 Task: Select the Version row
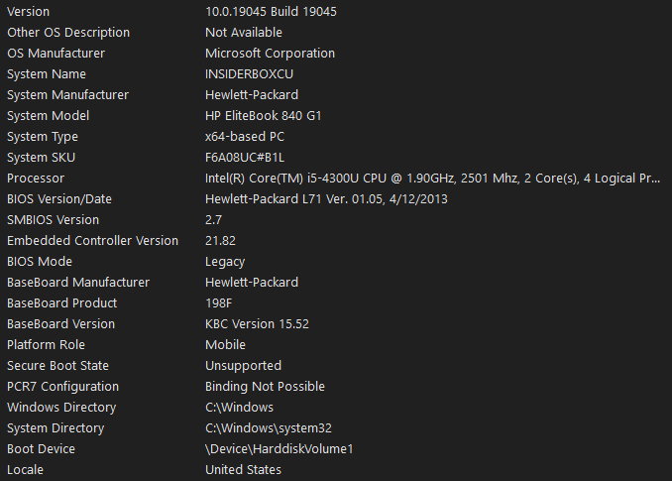click(x=28, y=12)
